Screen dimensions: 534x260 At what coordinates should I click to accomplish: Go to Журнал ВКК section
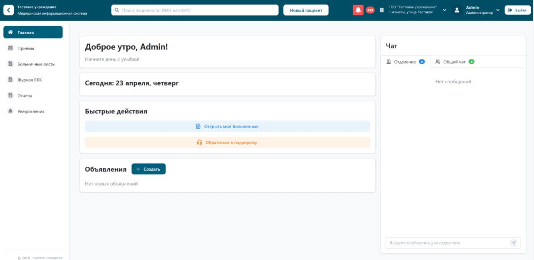click(x=29, y=80)
